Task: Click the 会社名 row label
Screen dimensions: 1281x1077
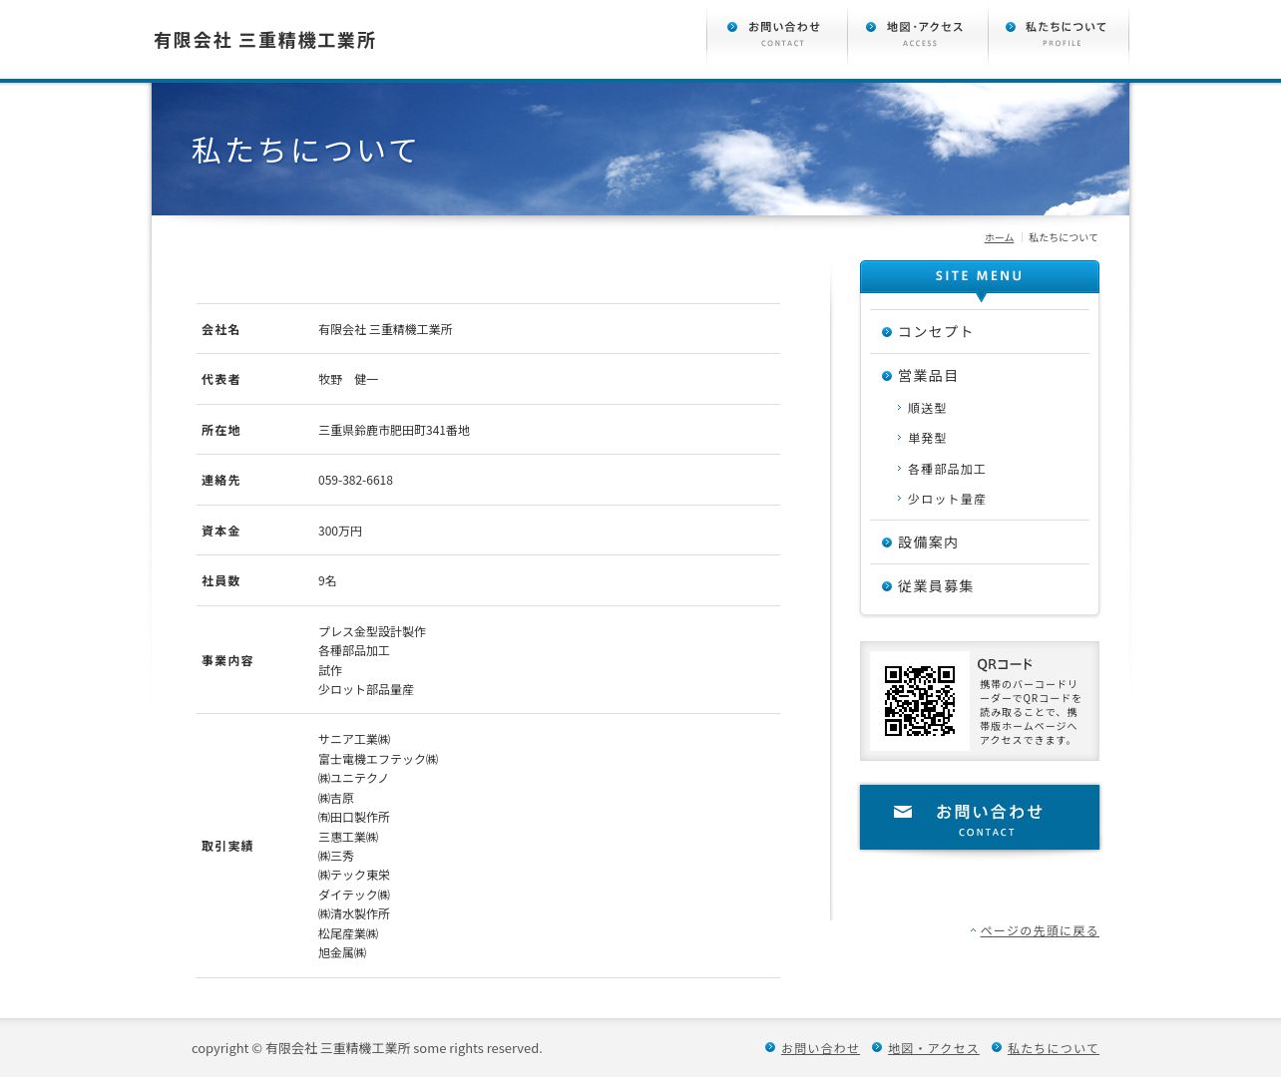Action: (220, 330)
